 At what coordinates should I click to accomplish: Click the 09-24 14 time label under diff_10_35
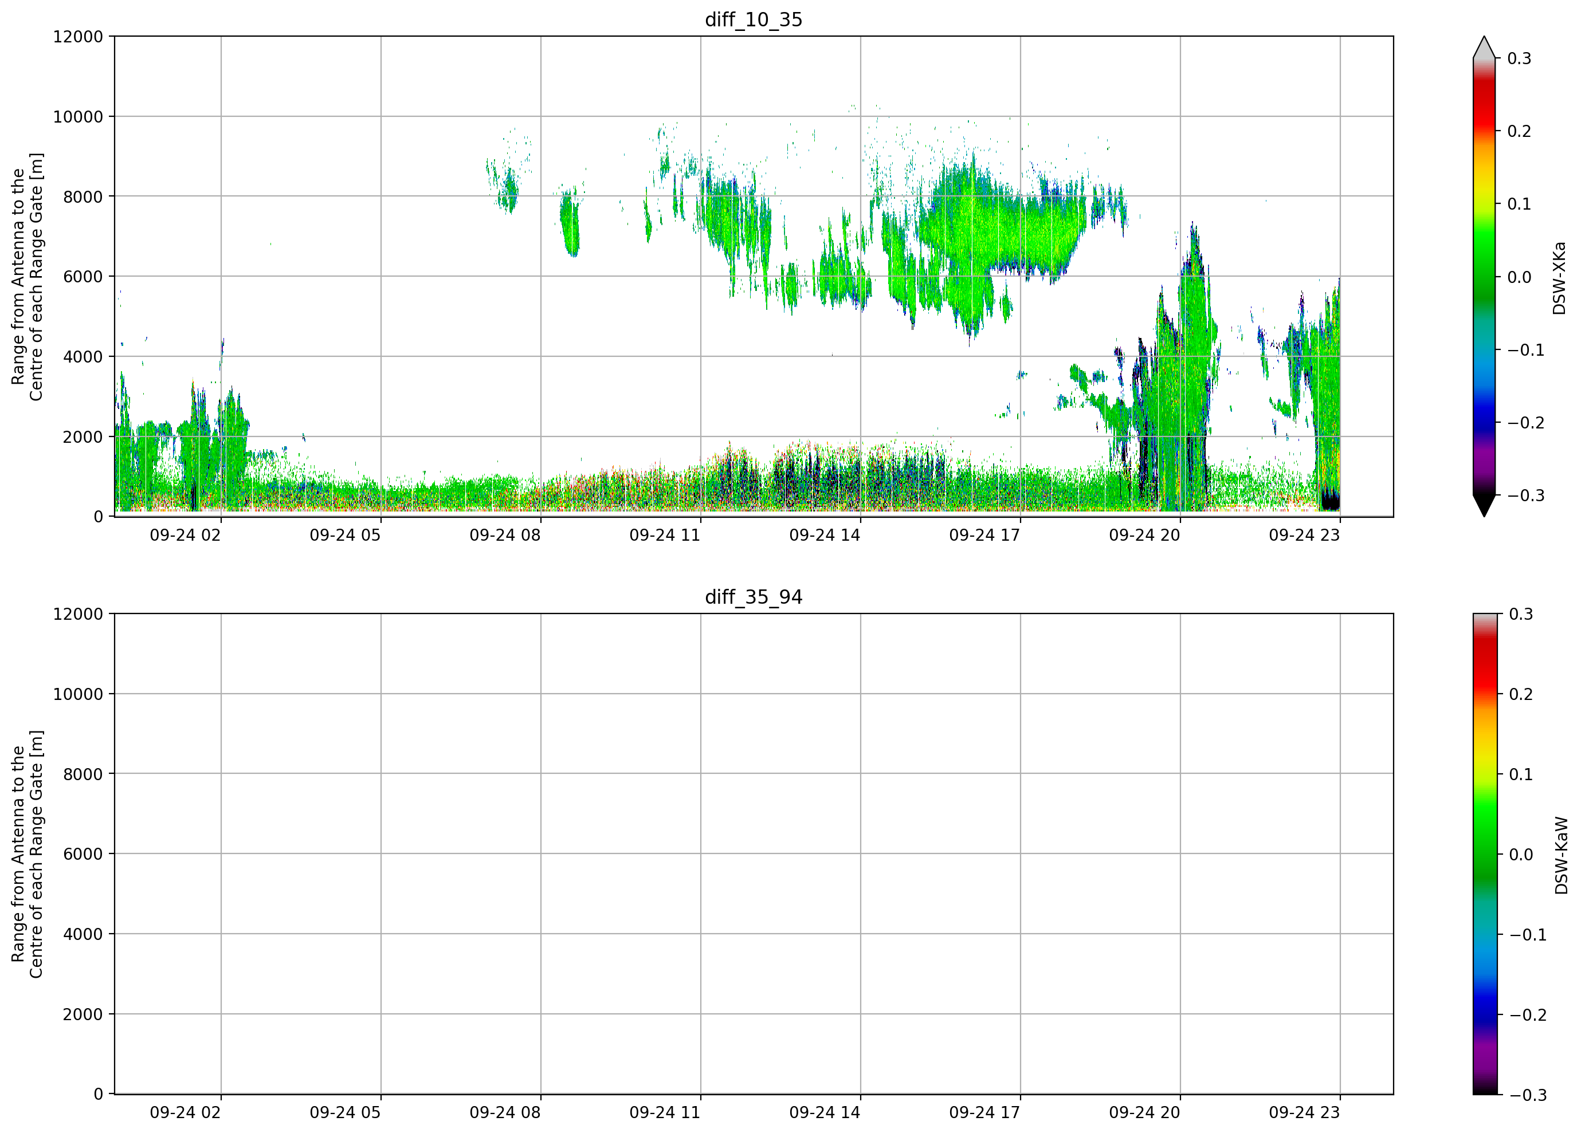coord(825,535)
